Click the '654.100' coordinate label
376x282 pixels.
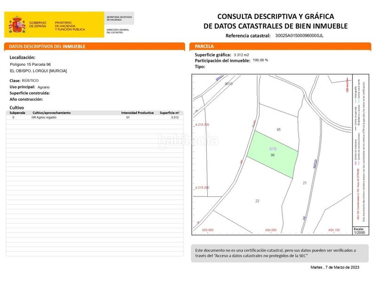pyautogui.click(x=334, y=230)
